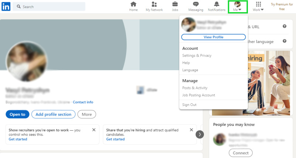The image size is (296, 158).
Task: Open the Work grid icon
Action: (x=258, y=4)
